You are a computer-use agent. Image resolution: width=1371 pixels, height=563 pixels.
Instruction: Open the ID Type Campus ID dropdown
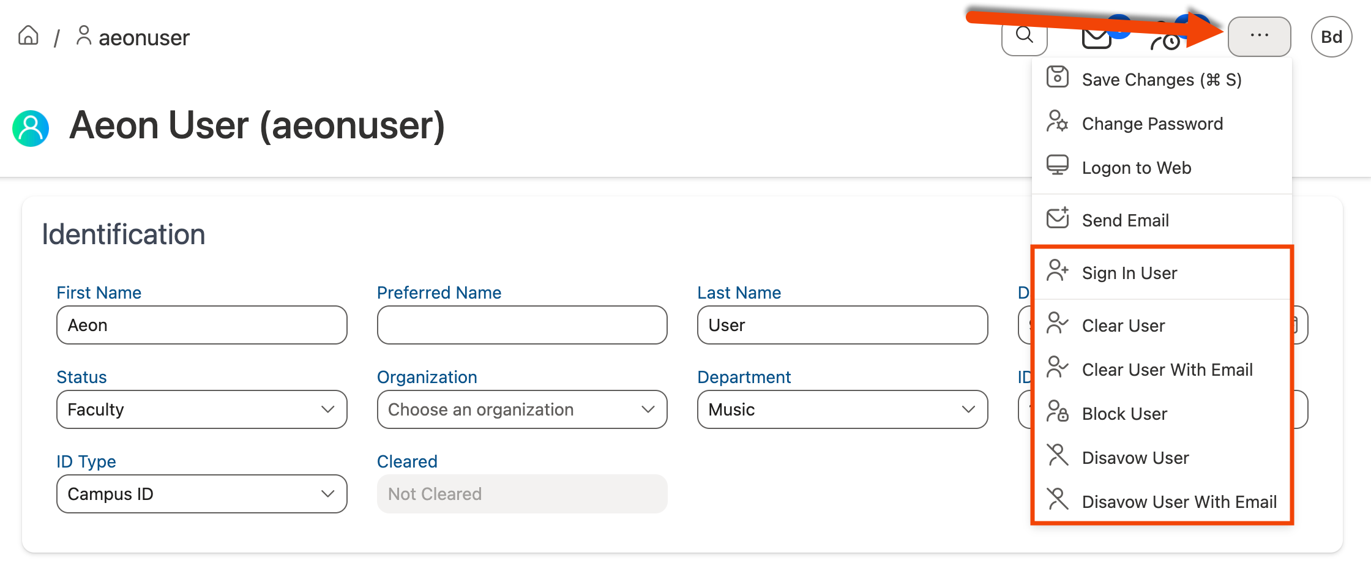201,494
